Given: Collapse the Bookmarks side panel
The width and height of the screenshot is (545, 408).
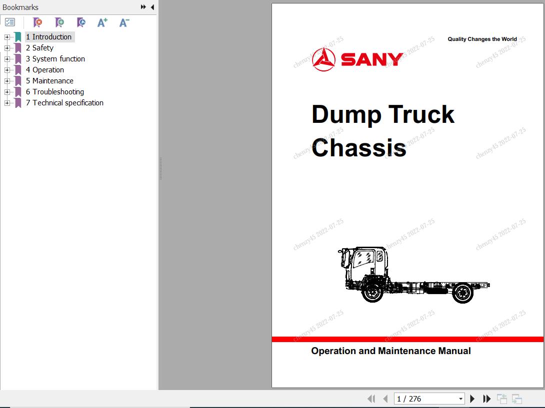Looking at the screenshot, I should [x=152, y=7].
